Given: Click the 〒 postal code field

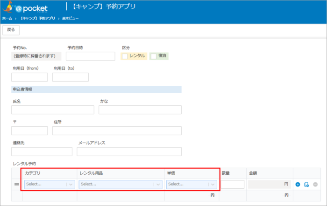Looking at the screenshot, I should point(29,130).
